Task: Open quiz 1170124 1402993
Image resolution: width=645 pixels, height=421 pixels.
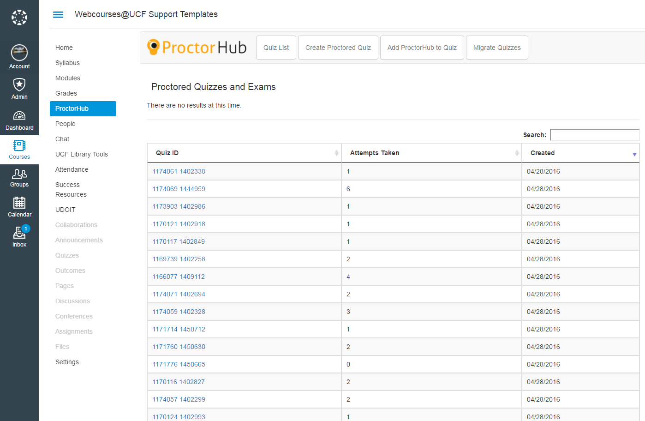Action: click(x=179, y=417)
